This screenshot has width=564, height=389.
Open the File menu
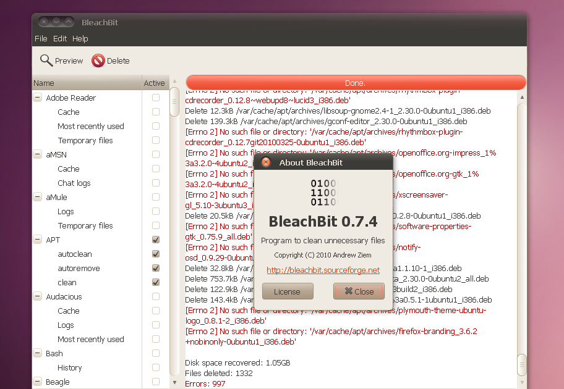coord(41,38)
